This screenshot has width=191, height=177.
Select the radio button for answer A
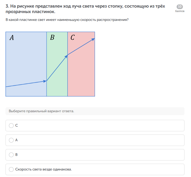click(11, 140)
